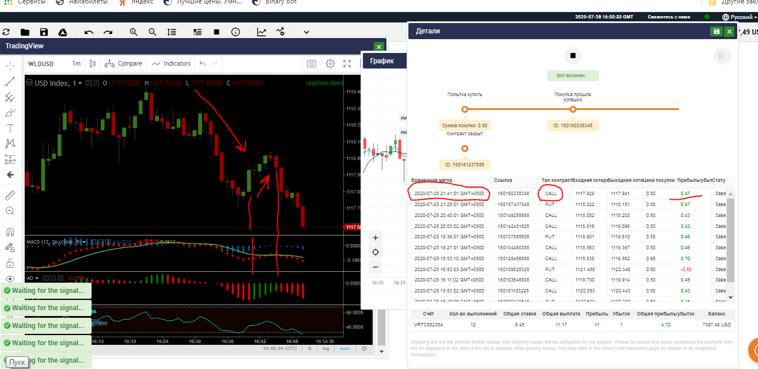Screen dimensions: 758x369
Task: Save the bot with the floppy disk toolbar icon
Action: point(44,32)
